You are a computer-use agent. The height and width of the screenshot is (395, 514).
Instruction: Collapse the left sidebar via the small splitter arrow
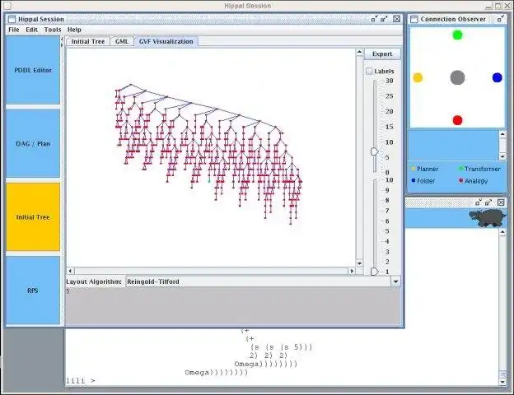tap(63, 39)
